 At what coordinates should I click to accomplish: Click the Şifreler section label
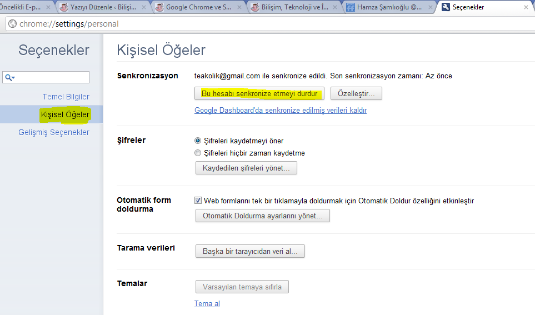click(x=131, y=140)
